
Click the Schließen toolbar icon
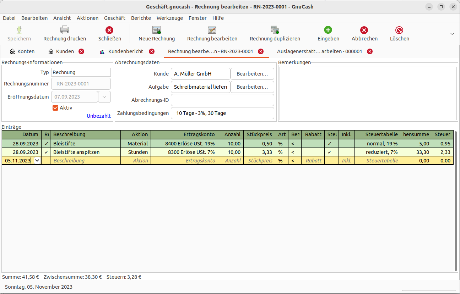pyautogui.click(x=109, y=30)
